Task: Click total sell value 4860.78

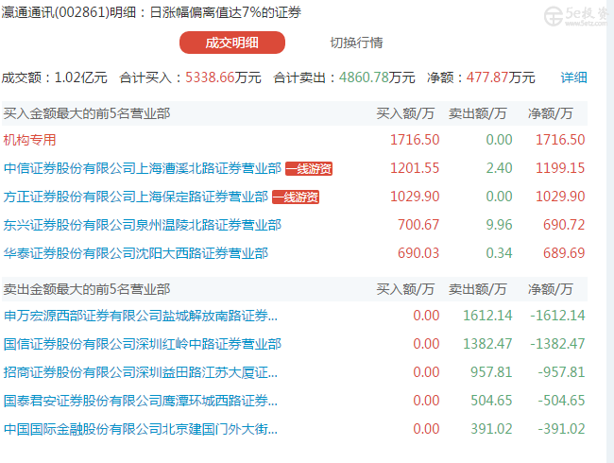Action: click(x=364, y=77)
